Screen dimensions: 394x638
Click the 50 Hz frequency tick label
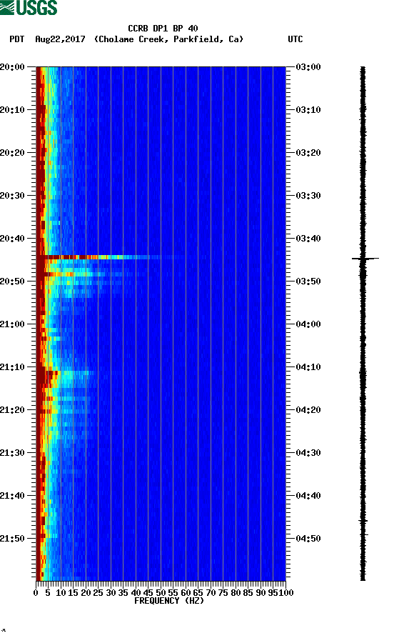(161, 593)
